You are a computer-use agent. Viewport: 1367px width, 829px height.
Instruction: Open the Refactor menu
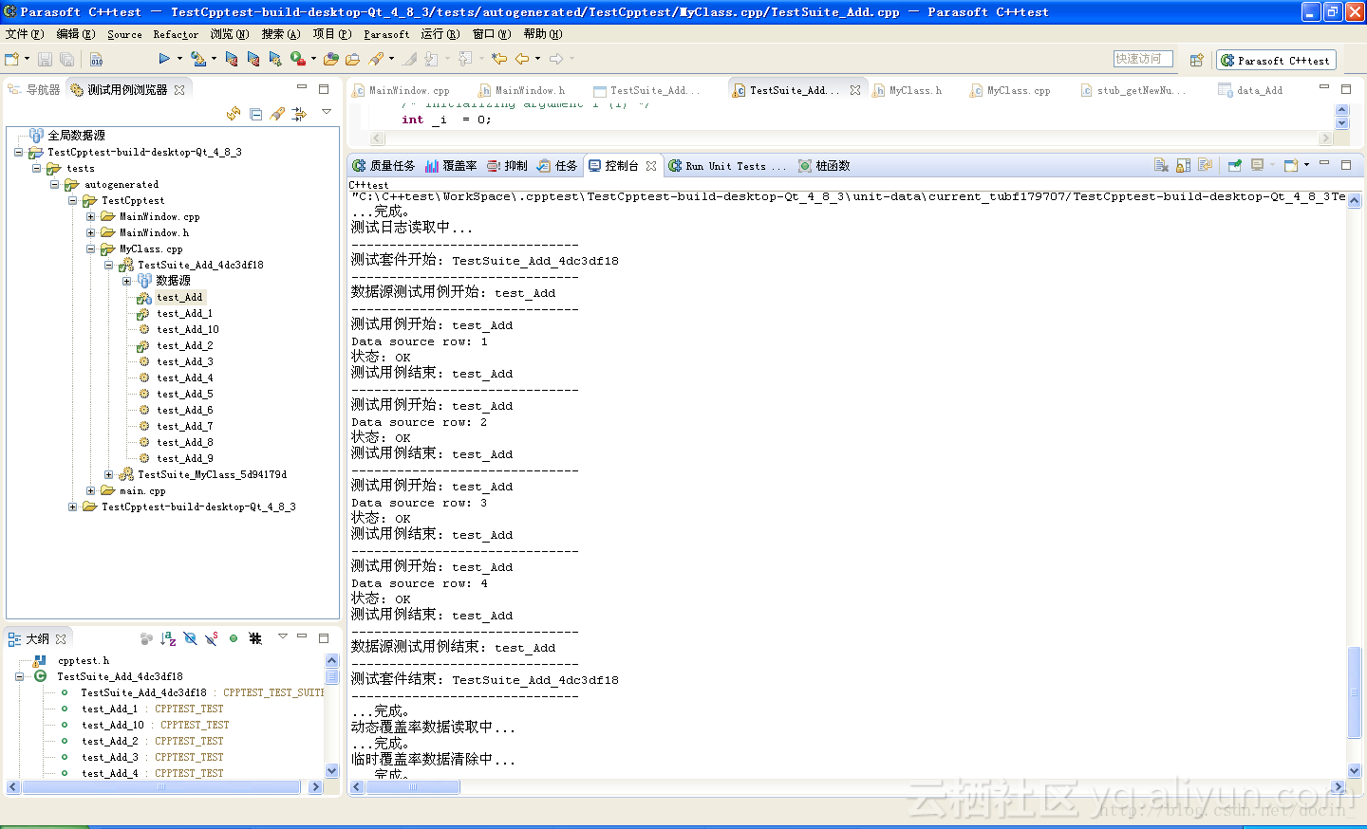click(176, 34)
